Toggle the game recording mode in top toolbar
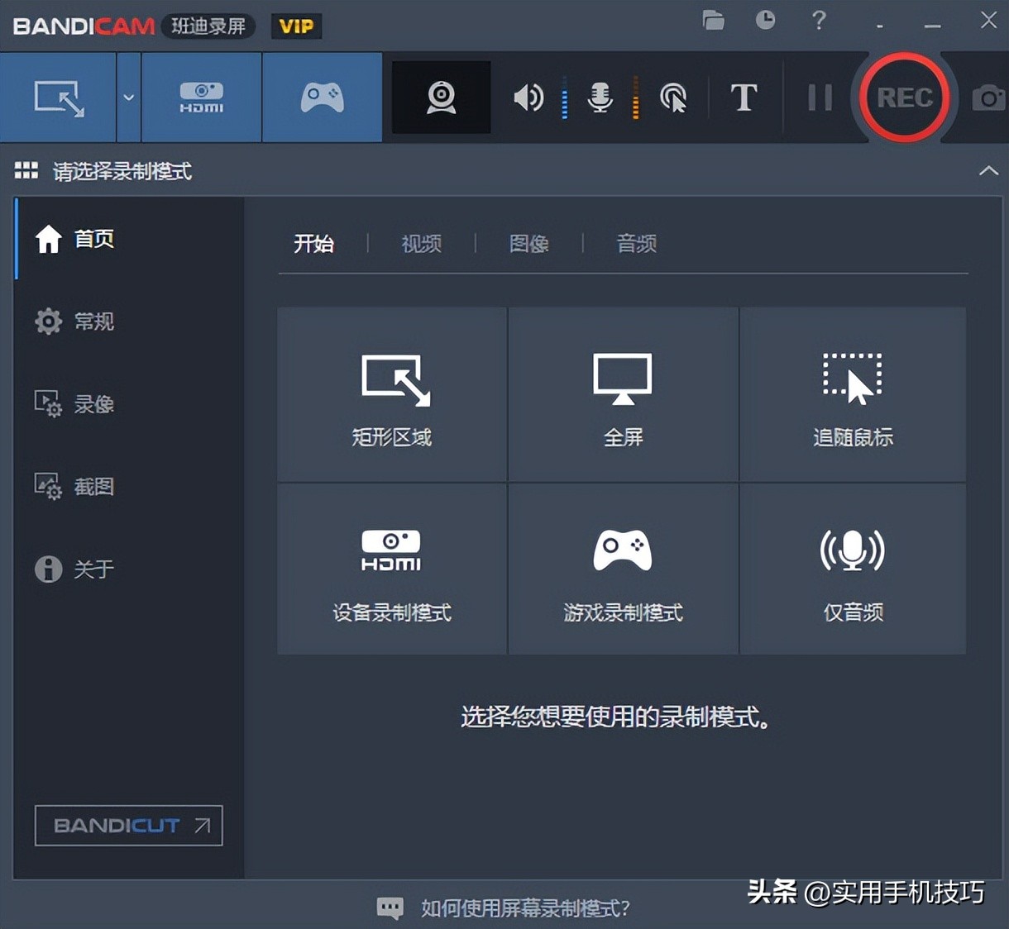The width and height of the screenshot is (1009, 929). (322, 97)
